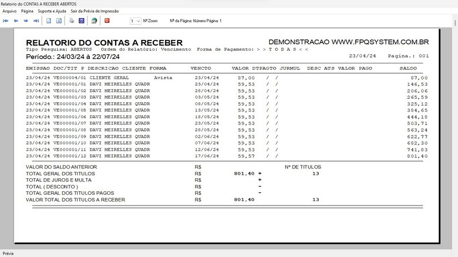This screenshot has width=458, height=257.
Task: Click the saldo value 444,18
Action: (x=417, y=117)
